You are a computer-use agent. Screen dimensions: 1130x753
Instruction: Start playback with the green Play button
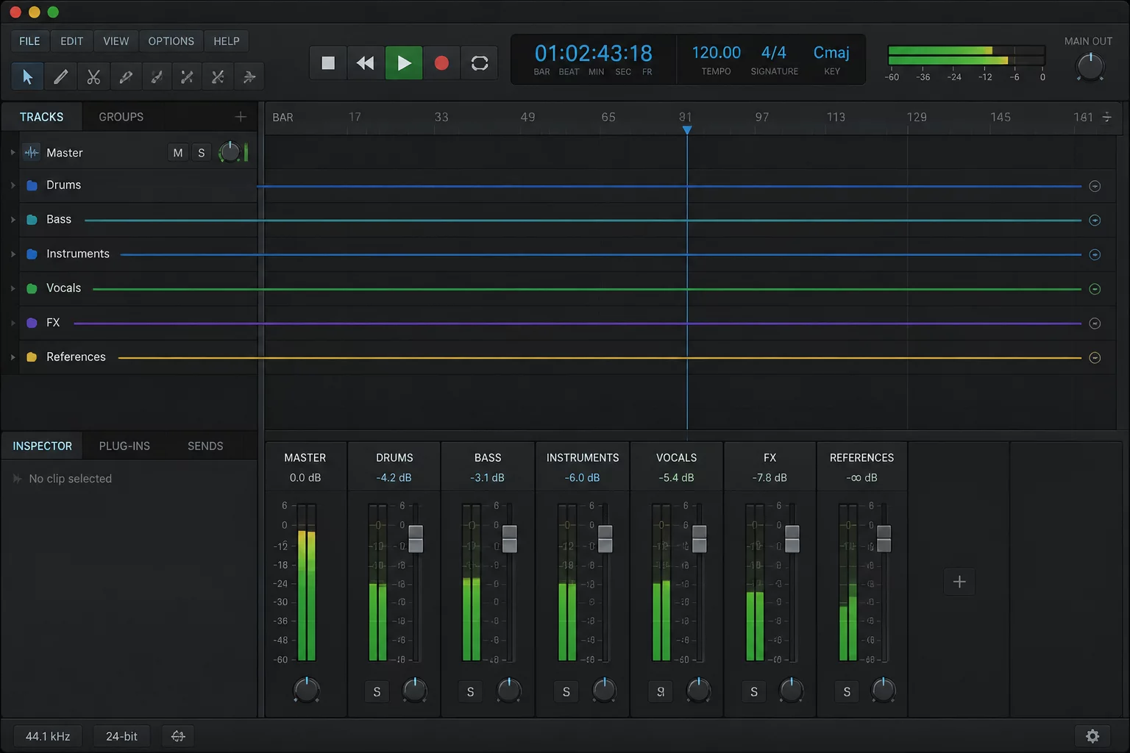pos(404,63)
